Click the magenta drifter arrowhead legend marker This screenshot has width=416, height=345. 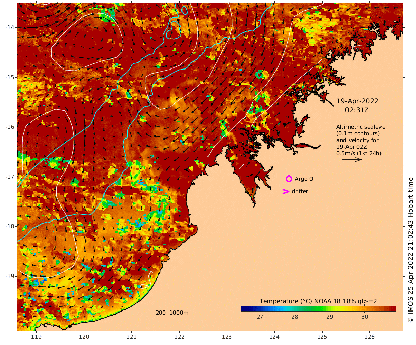click(286, 191)
